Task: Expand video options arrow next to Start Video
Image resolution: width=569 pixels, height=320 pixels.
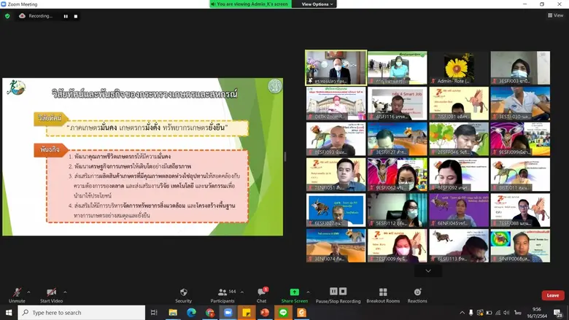Action: [66, 292]
